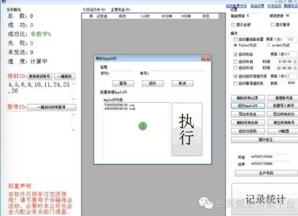The height and width of the screenshot is (216, 298).
Task: Click 取消 to cancel the dialog
Action: click(182, 84)
